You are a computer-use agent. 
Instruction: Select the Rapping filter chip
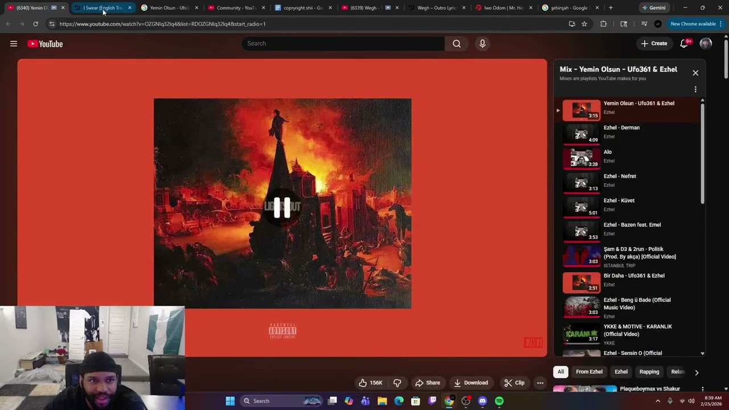pos(649,372)
